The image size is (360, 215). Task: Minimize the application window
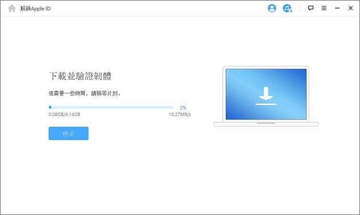click(x=337, y=8)
